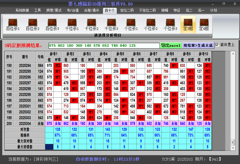Click the prediction results text field

pos(104,46)
